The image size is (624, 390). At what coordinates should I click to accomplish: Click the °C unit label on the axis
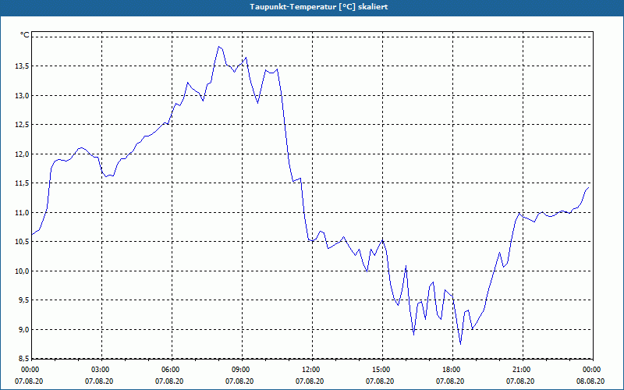coord(25,35)
